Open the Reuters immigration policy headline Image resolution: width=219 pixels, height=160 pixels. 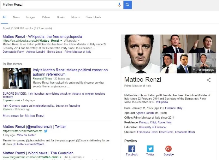41,106
